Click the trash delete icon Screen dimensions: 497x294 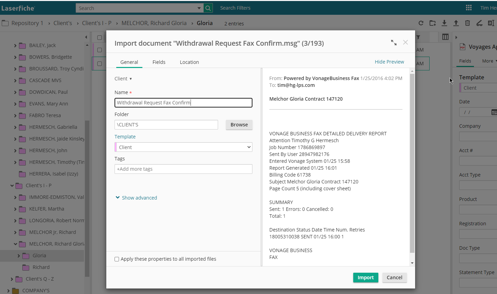[x=467, y=23]
